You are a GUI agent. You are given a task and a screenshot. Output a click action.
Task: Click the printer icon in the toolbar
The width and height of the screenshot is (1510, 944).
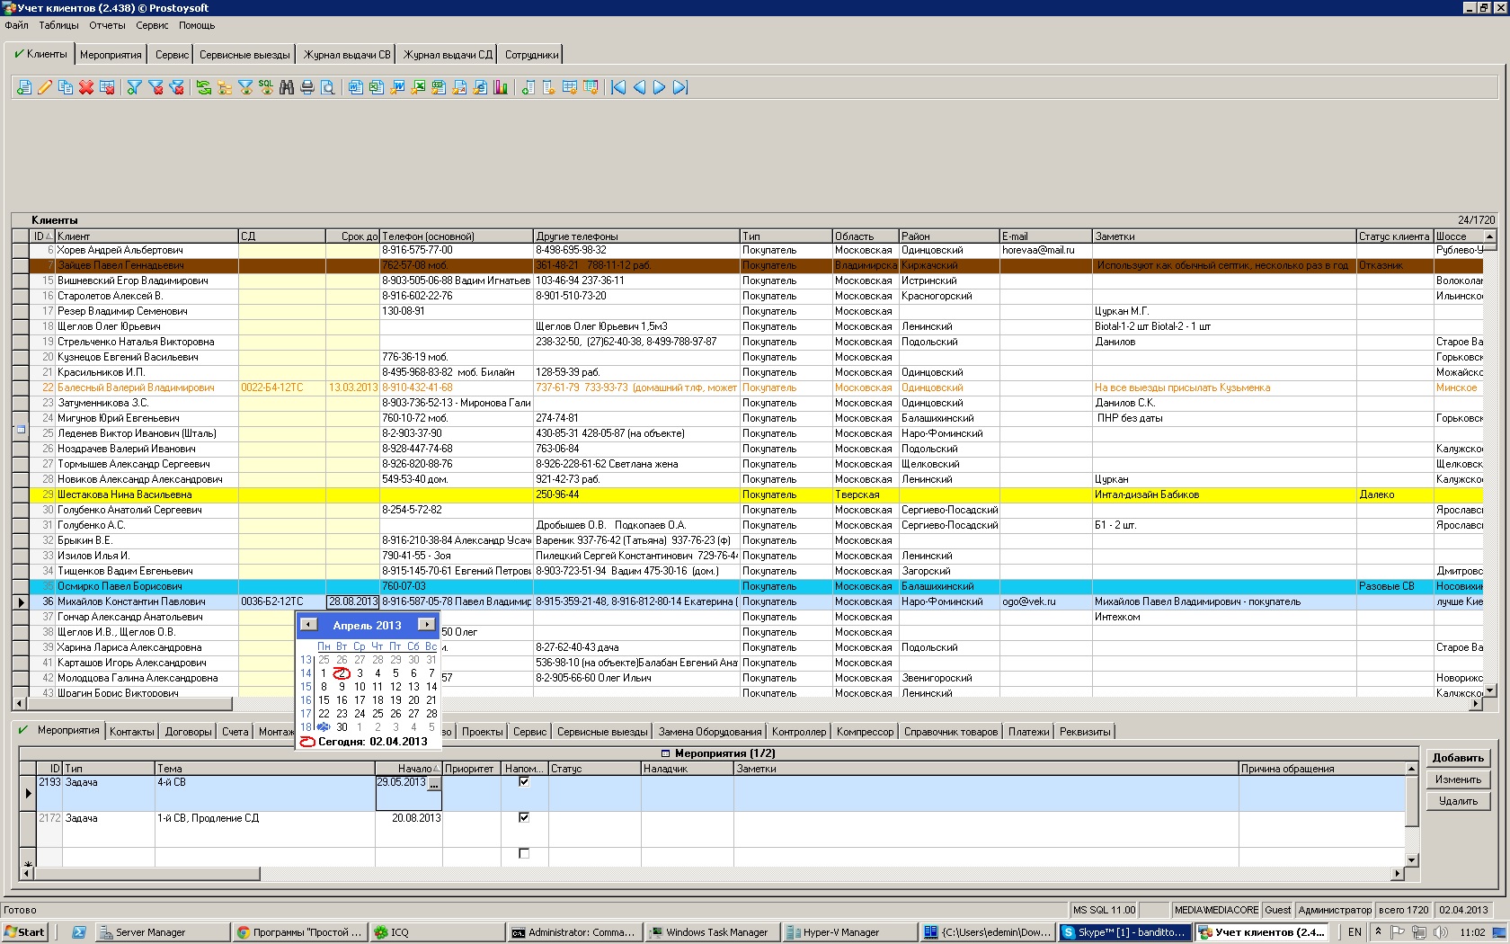(307, 87)
